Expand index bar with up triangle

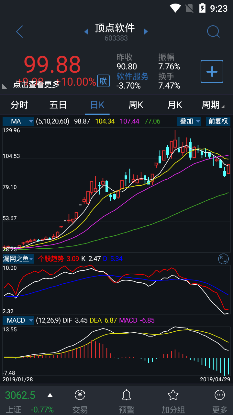pyautogui.click(x=50, y=395)
